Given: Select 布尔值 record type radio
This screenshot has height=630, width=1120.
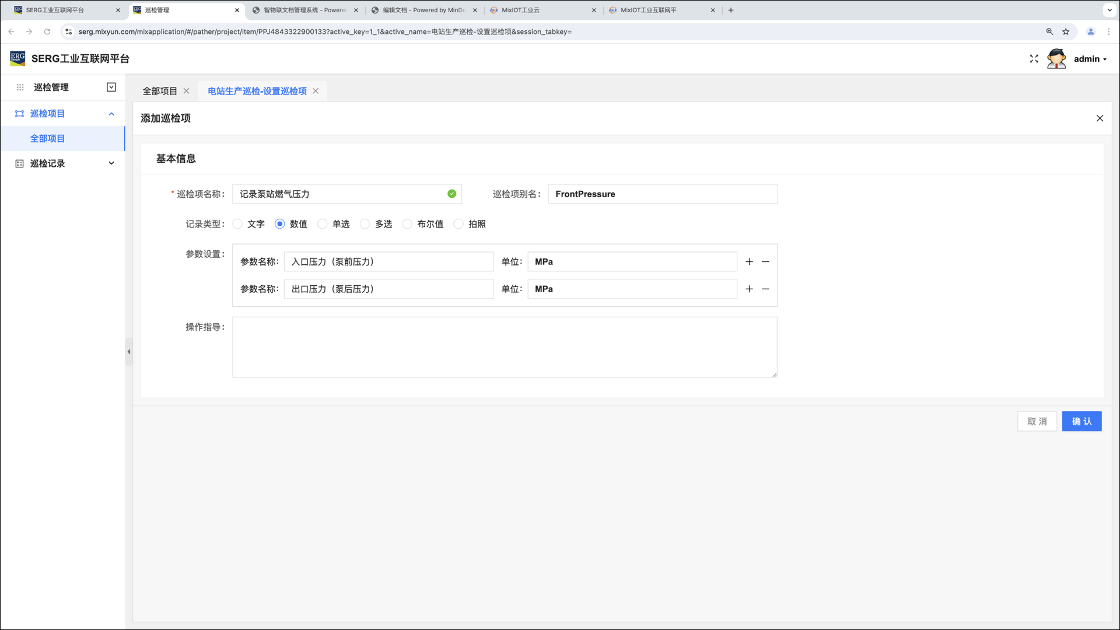Looking at the screenshot, I should 407,224.
